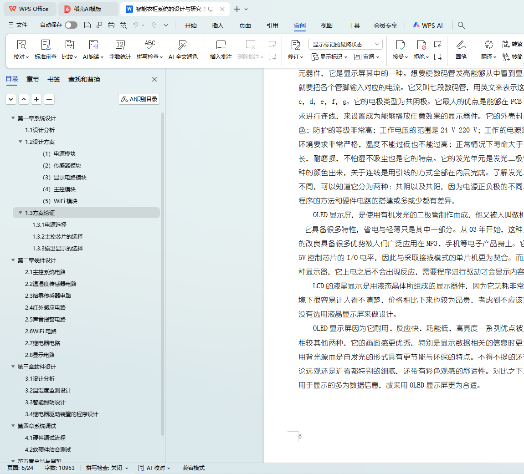Collapse the 1.2设计方案 tree node

point(20,142)
